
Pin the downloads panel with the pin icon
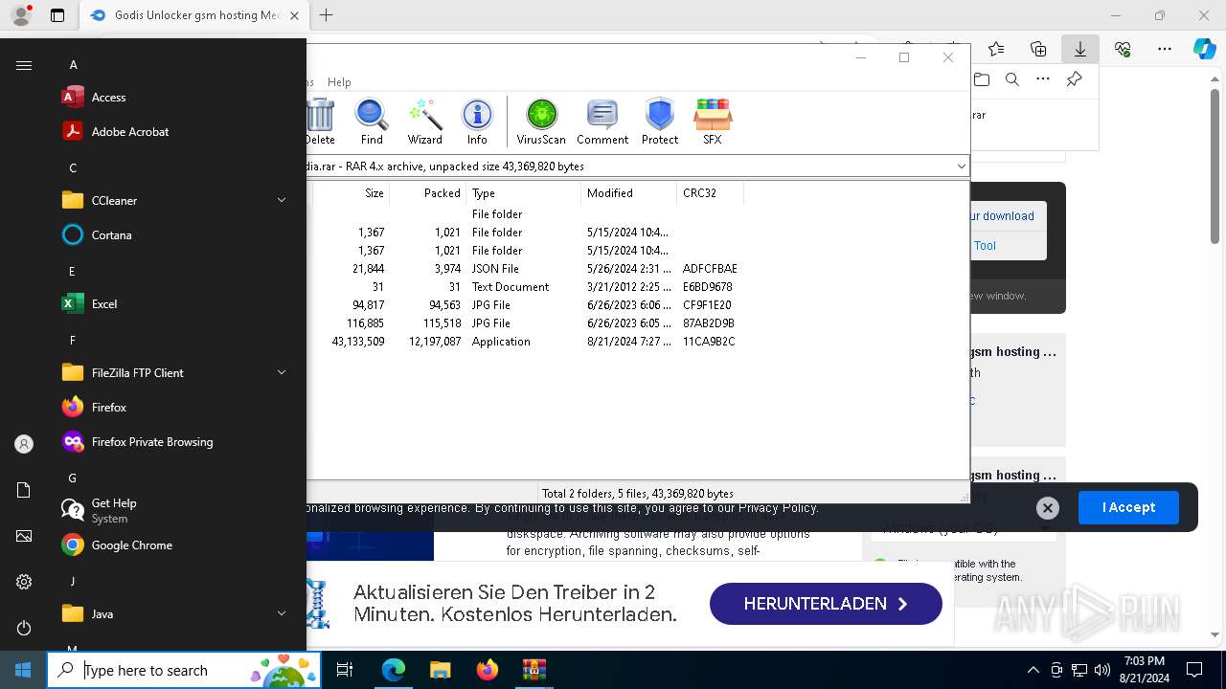pos(1074,79)
